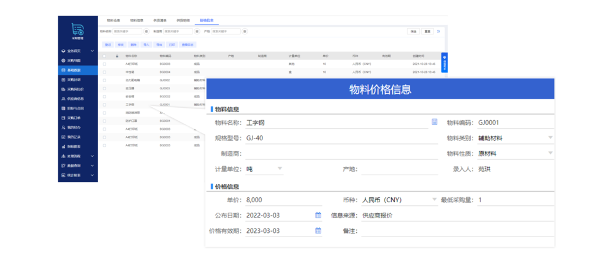Click 物料编码 field showing GJ0001 in form
The width and height of the screenshot is (613, 269).
[x=516, y=123]
